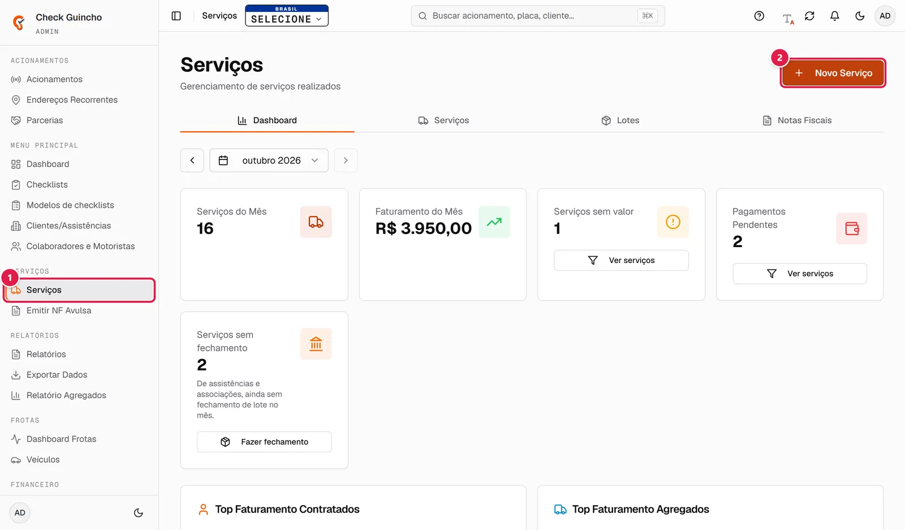
Task: Open Relatório Agregados in the sidebar
Action: [79, 395]
